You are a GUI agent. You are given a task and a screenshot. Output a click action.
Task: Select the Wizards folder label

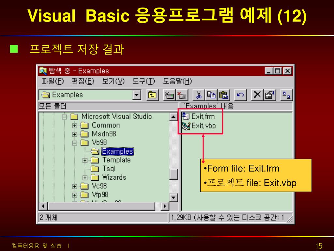[x=114, y=177]
